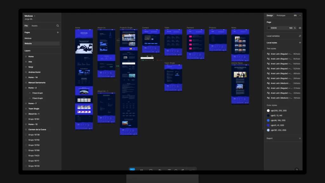
Task: Select the Rectangle shape tool
Action: click(x=150, y=170)
